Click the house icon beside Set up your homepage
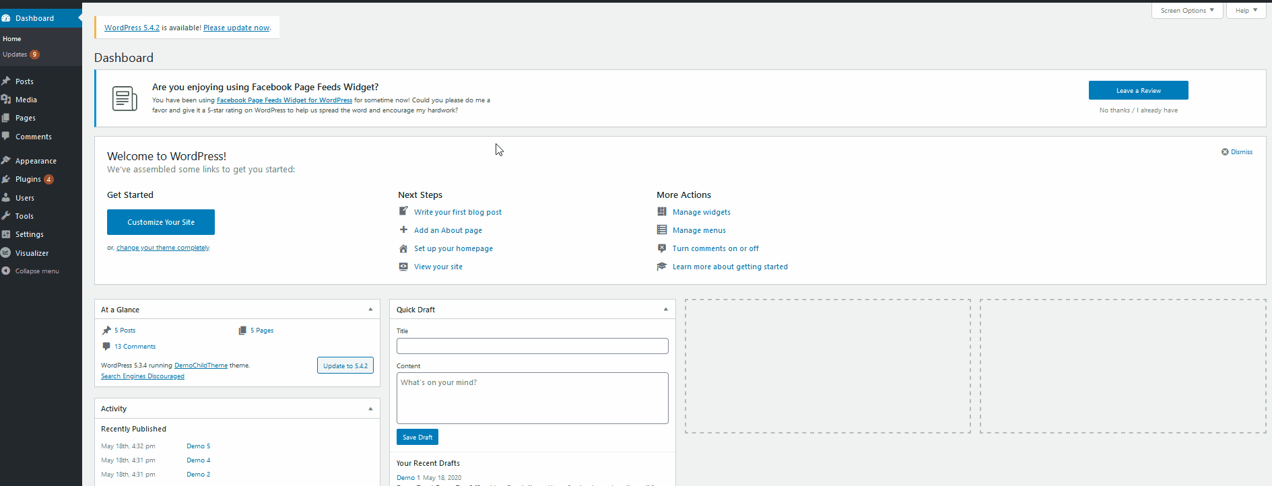This screenshot has width=1272, height=486. [403, 248]
